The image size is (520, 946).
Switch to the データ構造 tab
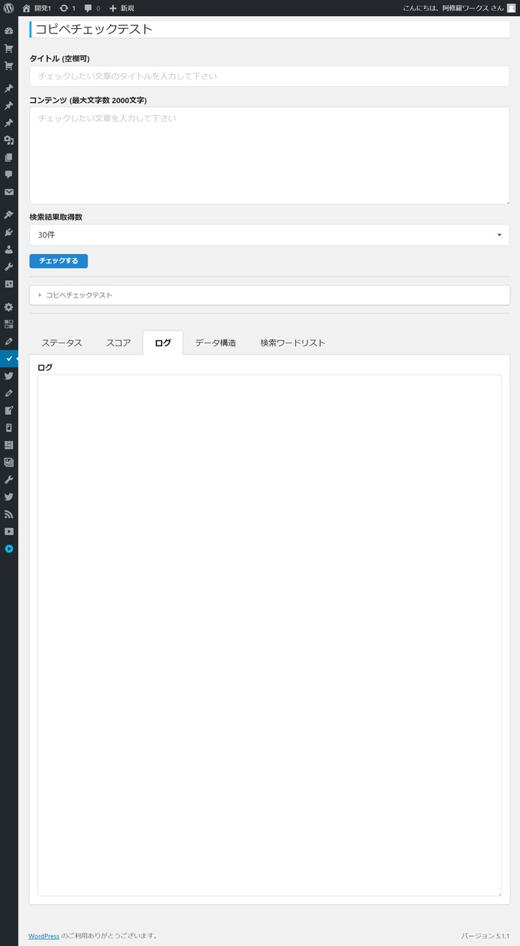point(216,343)
